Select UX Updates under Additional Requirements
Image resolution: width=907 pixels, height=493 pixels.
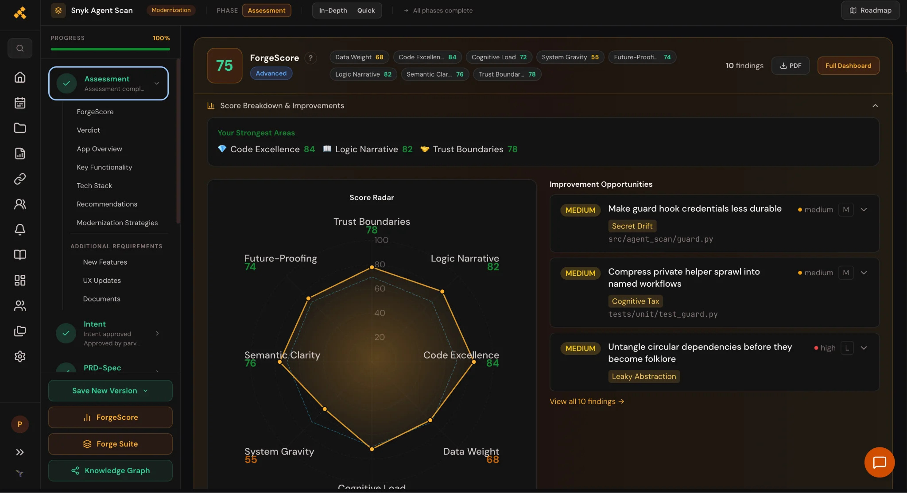tap(102, 281)
